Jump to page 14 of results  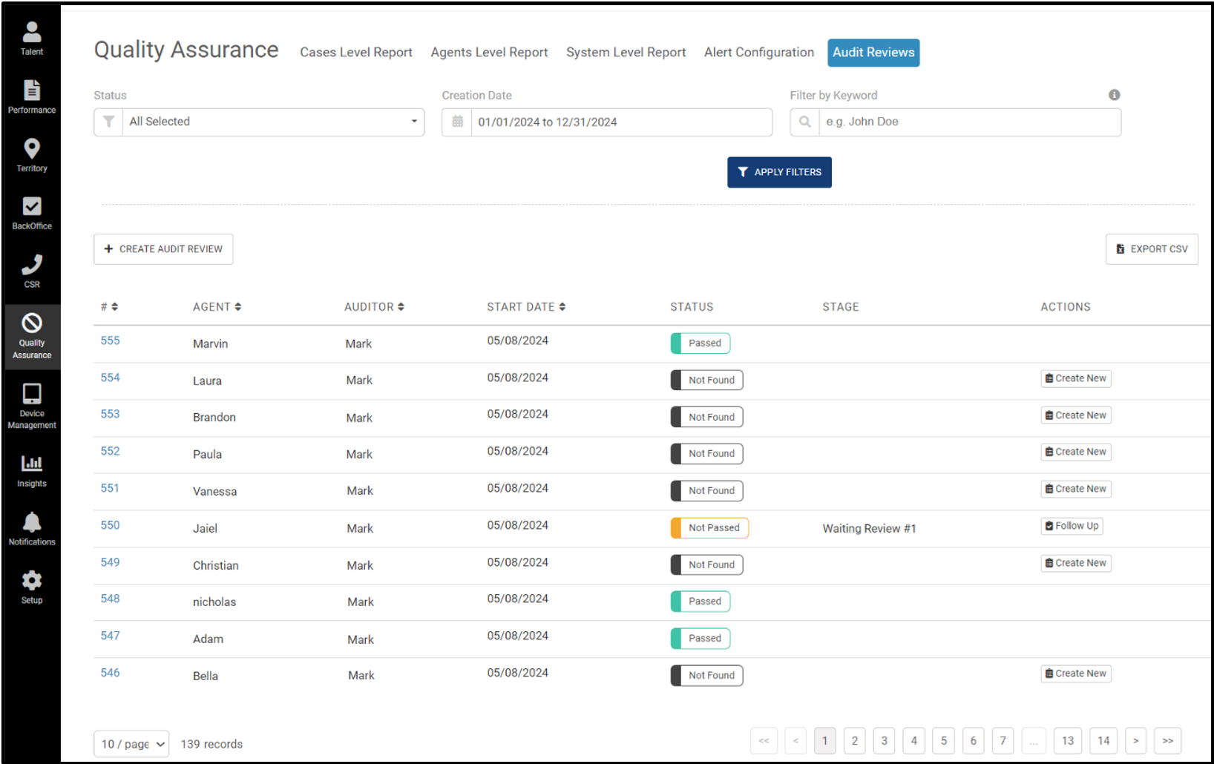click(1104, 740)
